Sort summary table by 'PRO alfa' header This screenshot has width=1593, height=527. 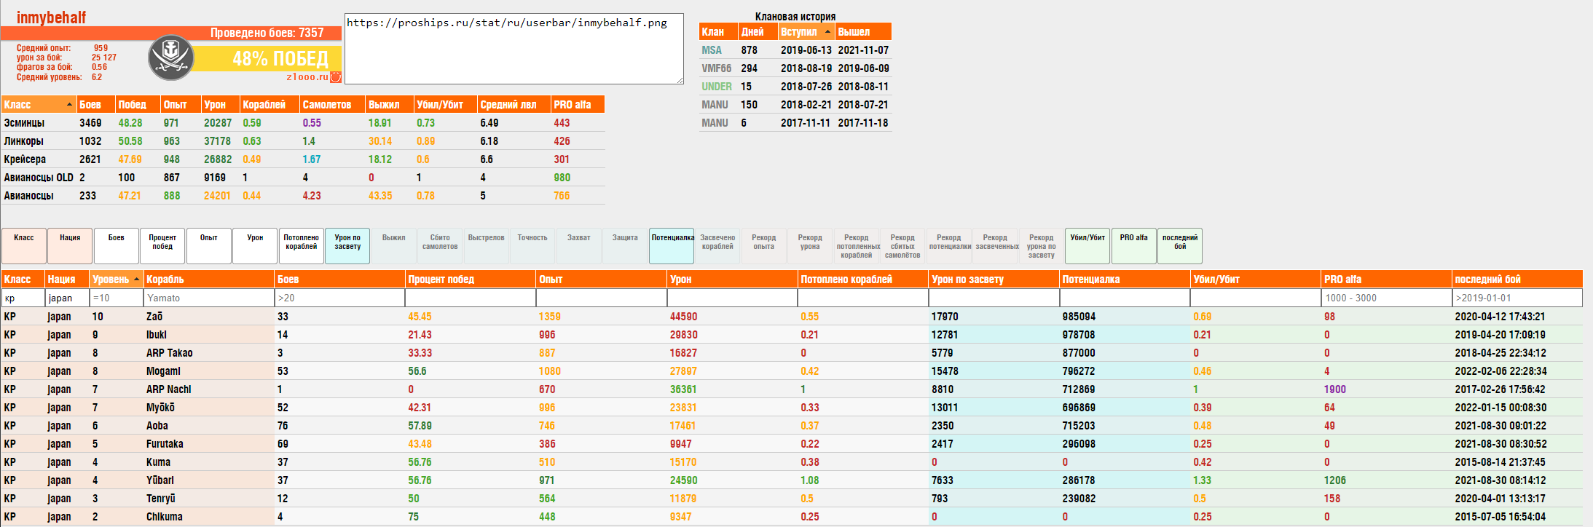(572, 105)
